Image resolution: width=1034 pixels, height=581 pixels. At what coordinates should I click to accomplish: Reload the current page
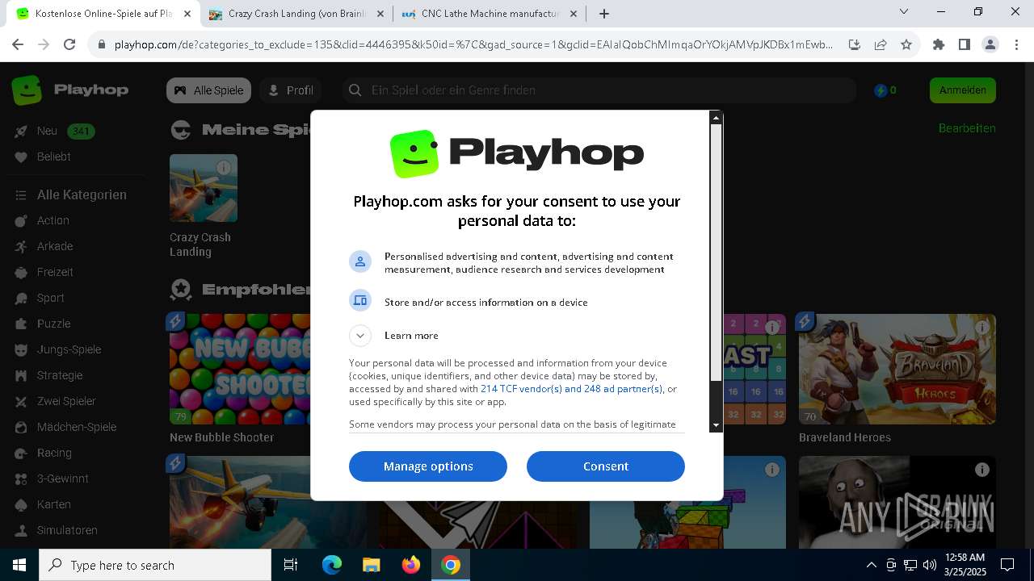click(x=69, y=45)
